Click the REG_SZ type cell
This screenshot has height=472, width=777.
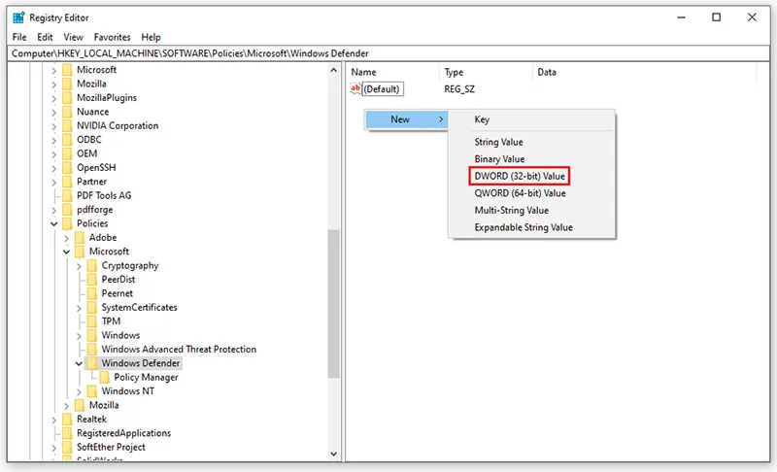459,89
